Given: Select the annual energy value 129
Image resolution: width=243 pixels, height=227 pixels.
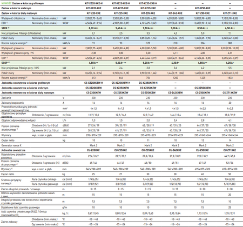Looking at the screenshot, I should 148,43.
